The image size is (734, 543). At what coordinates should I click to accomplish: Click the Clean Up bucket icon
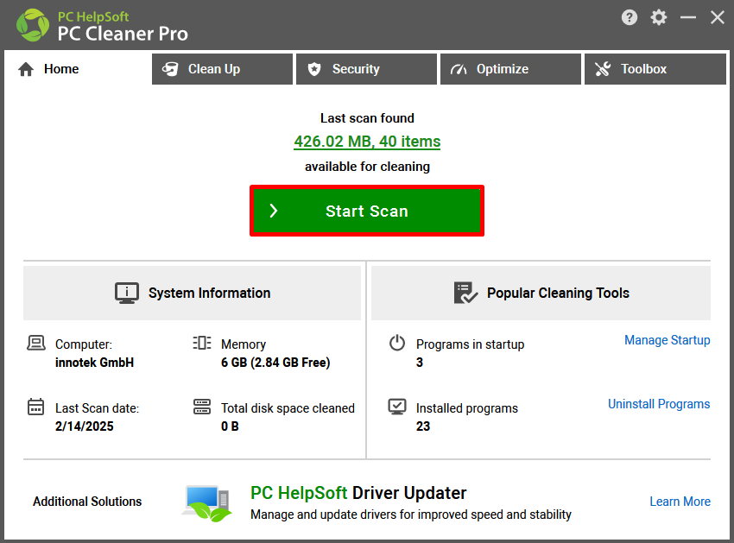pyautogui.click(x=170, y=69)
